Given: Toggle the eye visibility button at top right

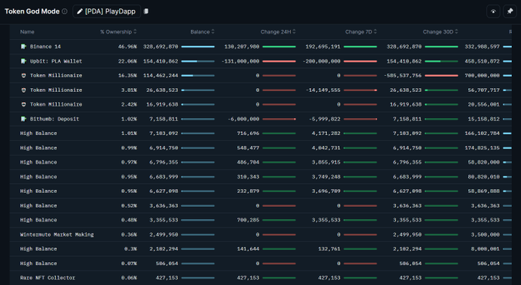Looking at the screenshot, I should (x=493, y=11).
